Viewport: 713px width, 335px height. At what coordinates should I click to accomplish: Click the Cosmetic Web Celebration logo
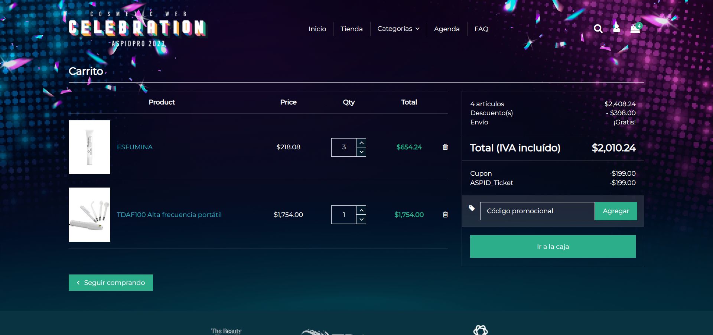137,29
